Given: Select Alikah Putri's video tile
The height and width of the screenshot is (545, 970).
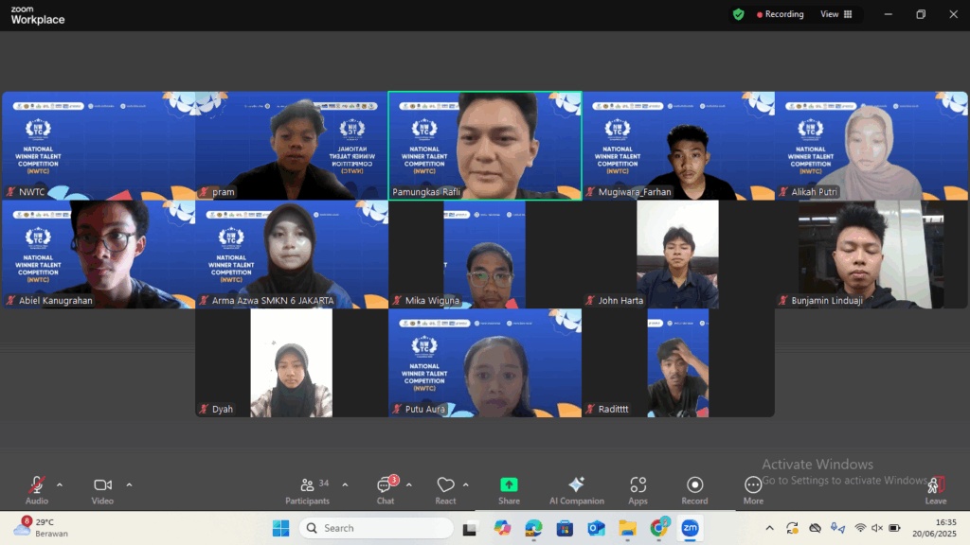Looking at the screenshot, I should pos(871,146).
